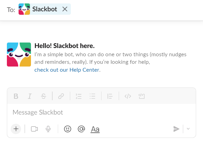Open the emoji picker
This screenshot has height=143, width=203.
tap(67, 129)
